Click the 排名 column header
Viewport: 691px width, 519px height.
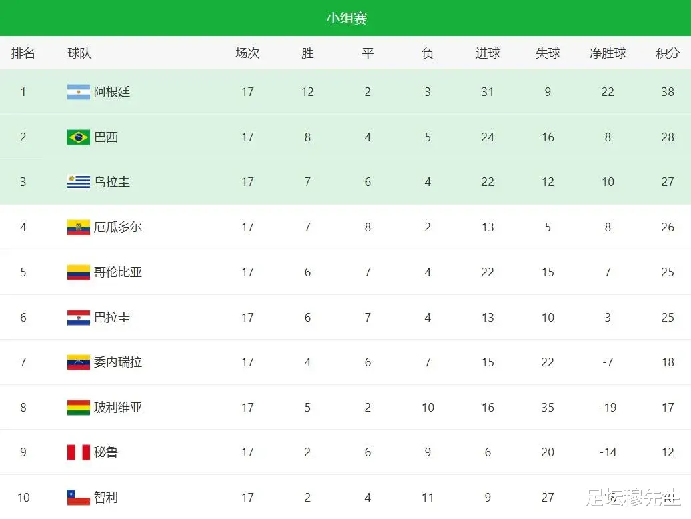tap(23, 53)
